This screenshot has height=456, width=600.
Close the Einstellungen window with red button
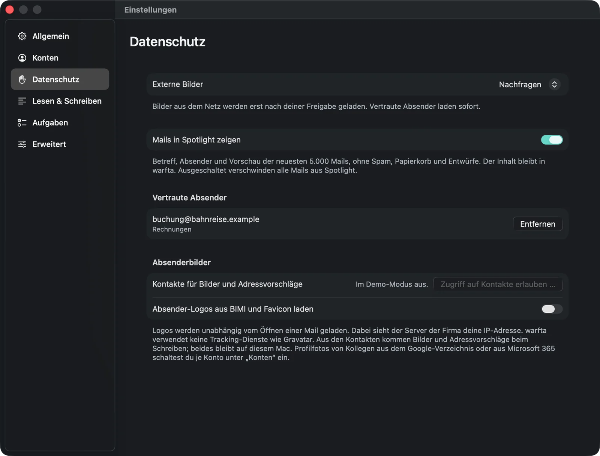click(x=10, y=10)
